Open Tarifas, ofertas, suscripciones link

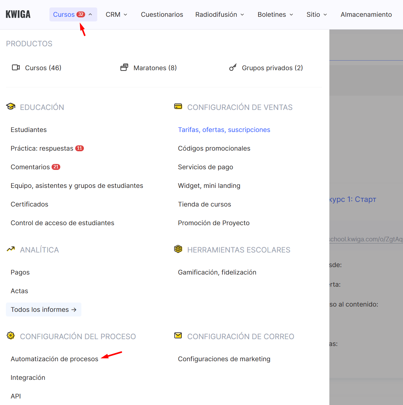(x=224, y=130)
